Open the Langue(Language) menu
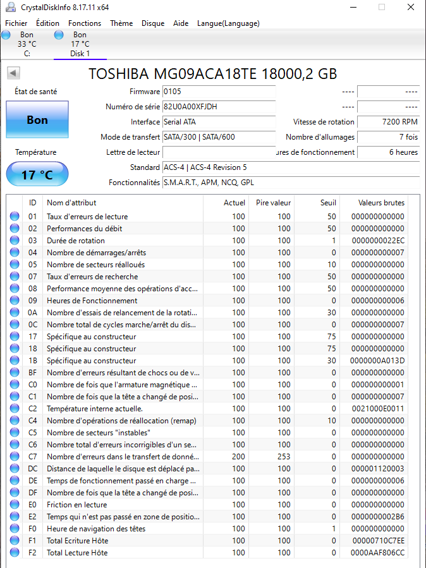Screen dimensions: 426x568 point(228,23)
